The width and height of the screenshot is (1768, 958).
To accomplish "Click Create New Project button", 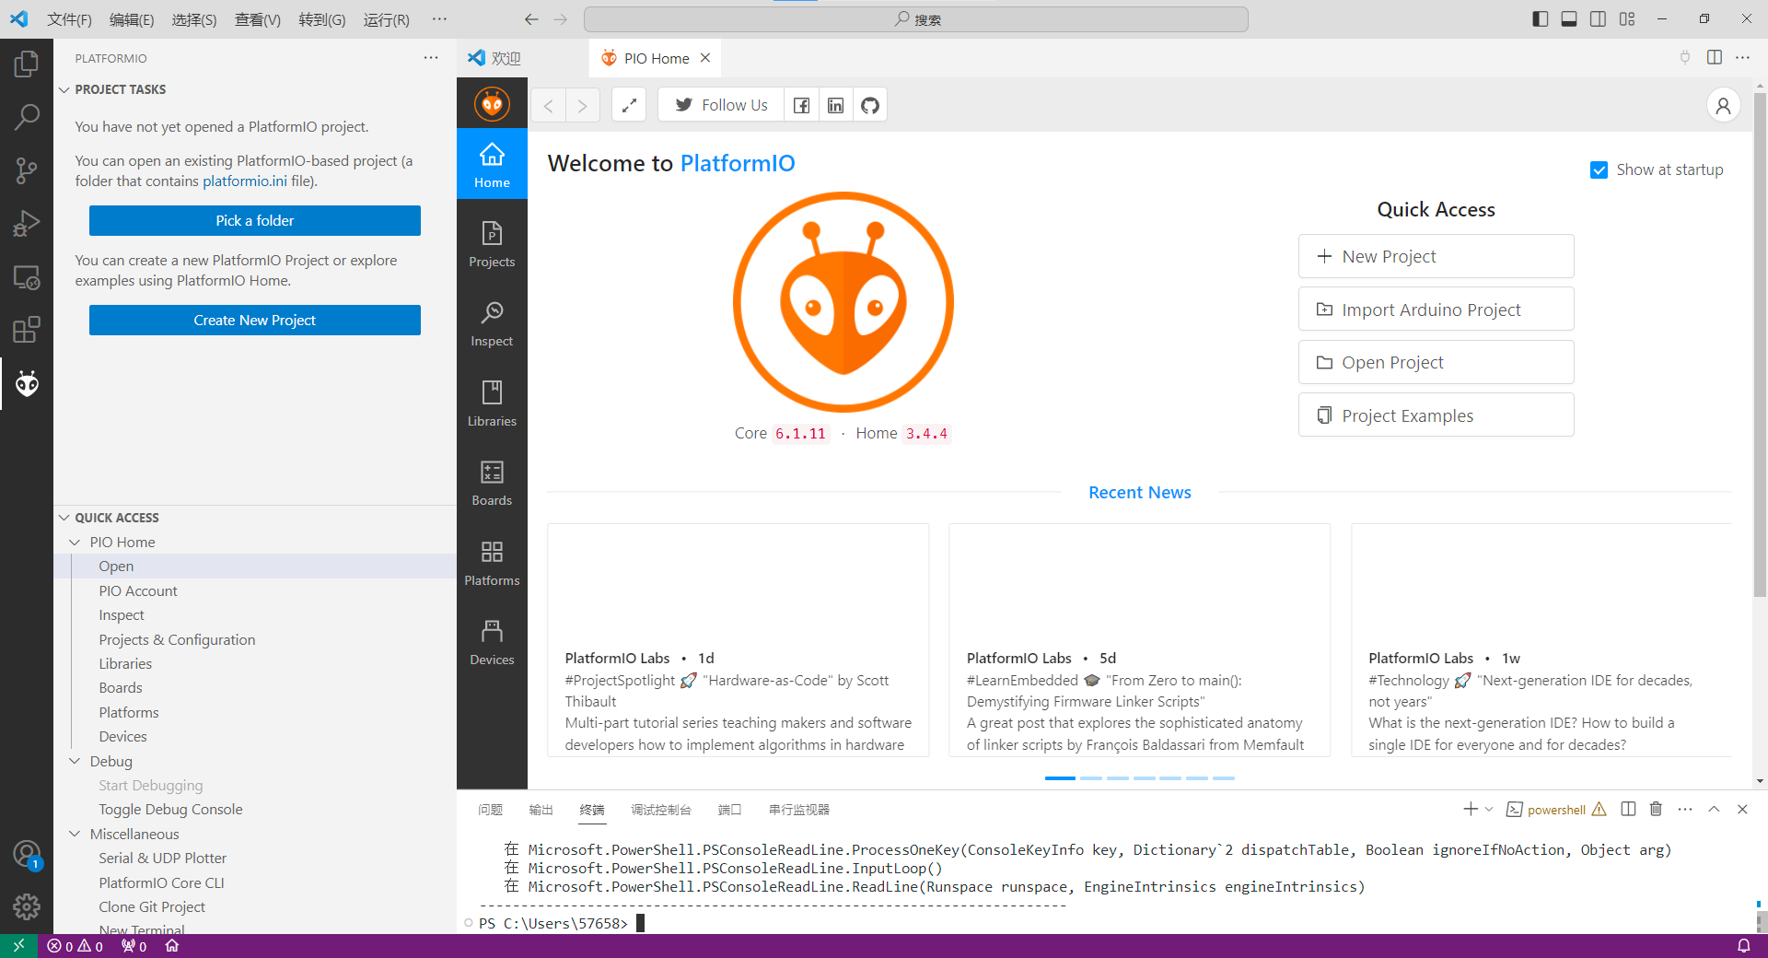I will click(x=255, y=320).
